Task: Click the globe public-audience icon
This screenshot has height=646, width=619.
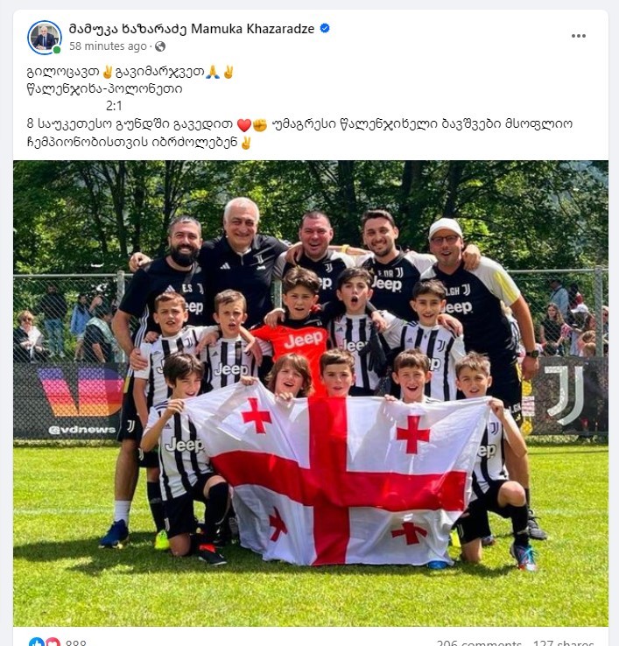Action: point(160,46)
